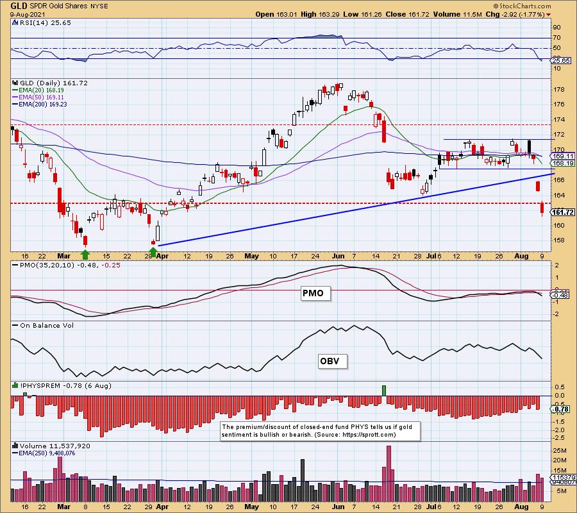
Task: Click the -0.48 PMO axis tag
Action: click(561, 295)
